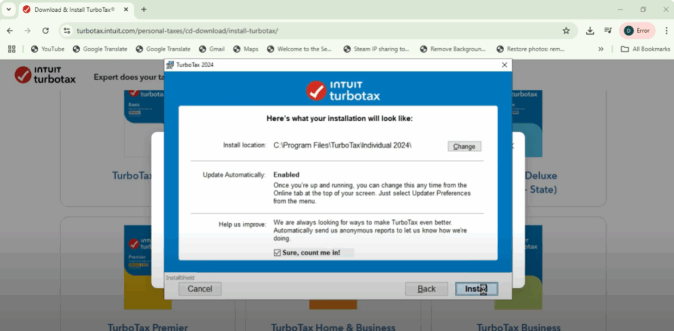Click TurboTax Business product label on webpage
Viewport: 674px width, 331px height.
pos(519,327)
